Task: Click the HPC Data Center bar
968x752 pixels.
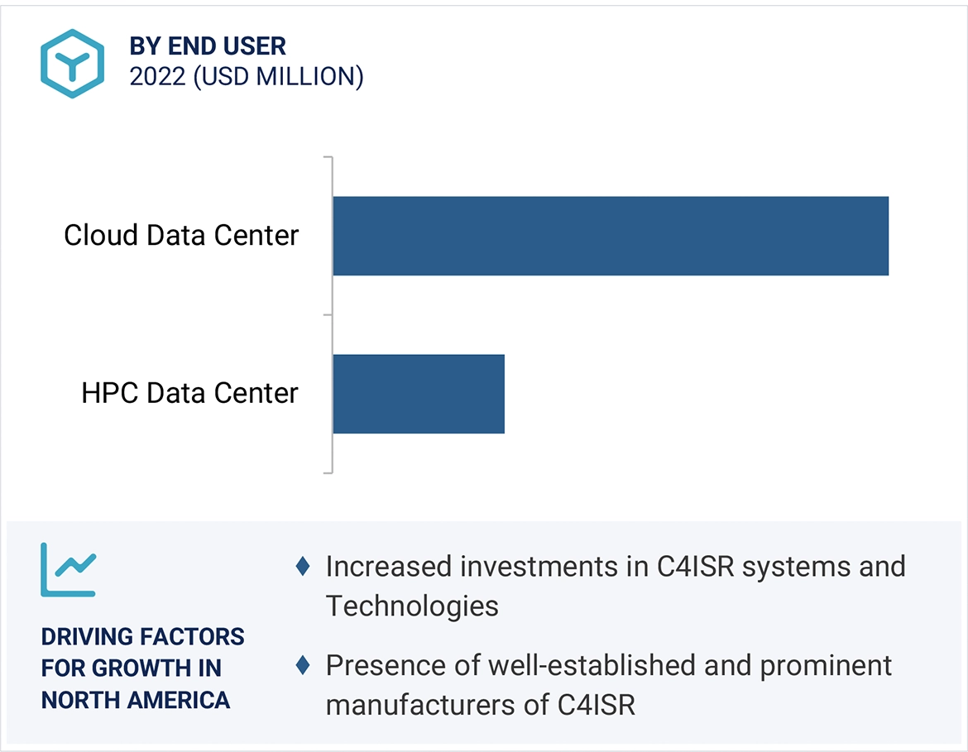Action: click(x=419, y=394)
